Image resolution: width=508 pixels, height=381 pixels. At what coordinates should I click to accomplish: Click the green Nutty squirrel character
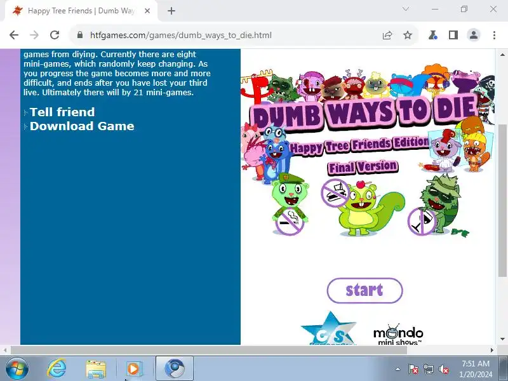pos(373,209)
